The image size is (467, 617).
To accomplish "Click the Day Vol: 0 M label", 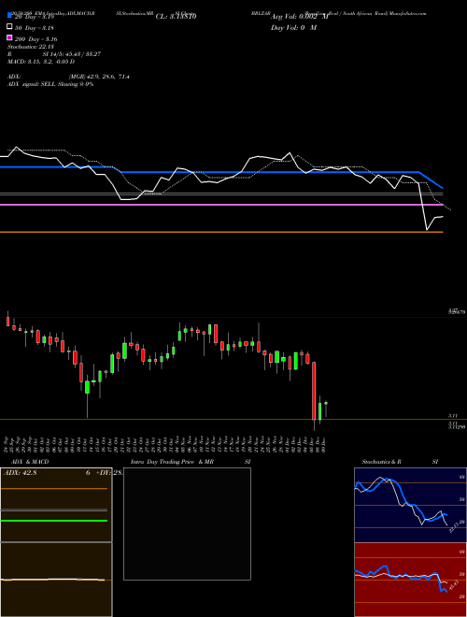I will (x=293, y=28).
